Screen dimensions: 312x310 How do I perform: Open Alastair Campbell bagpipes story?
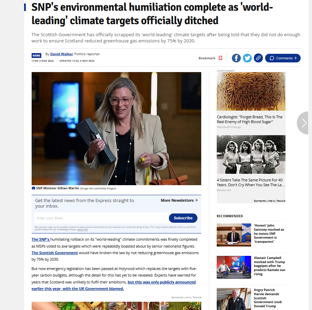click(x=269, y=266)
